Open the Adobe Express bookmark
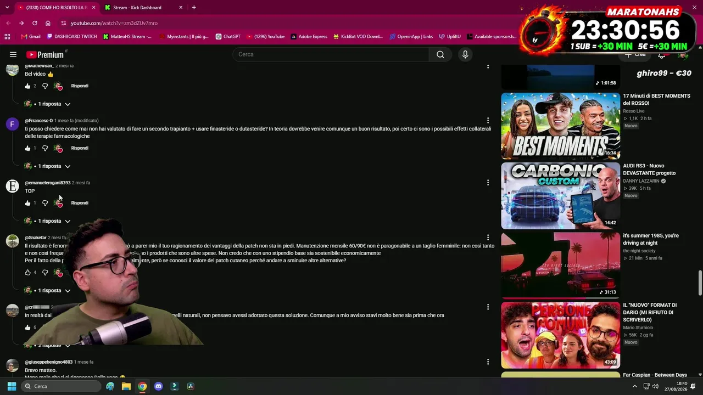This screenshot has height=395, width=703. 309,37
